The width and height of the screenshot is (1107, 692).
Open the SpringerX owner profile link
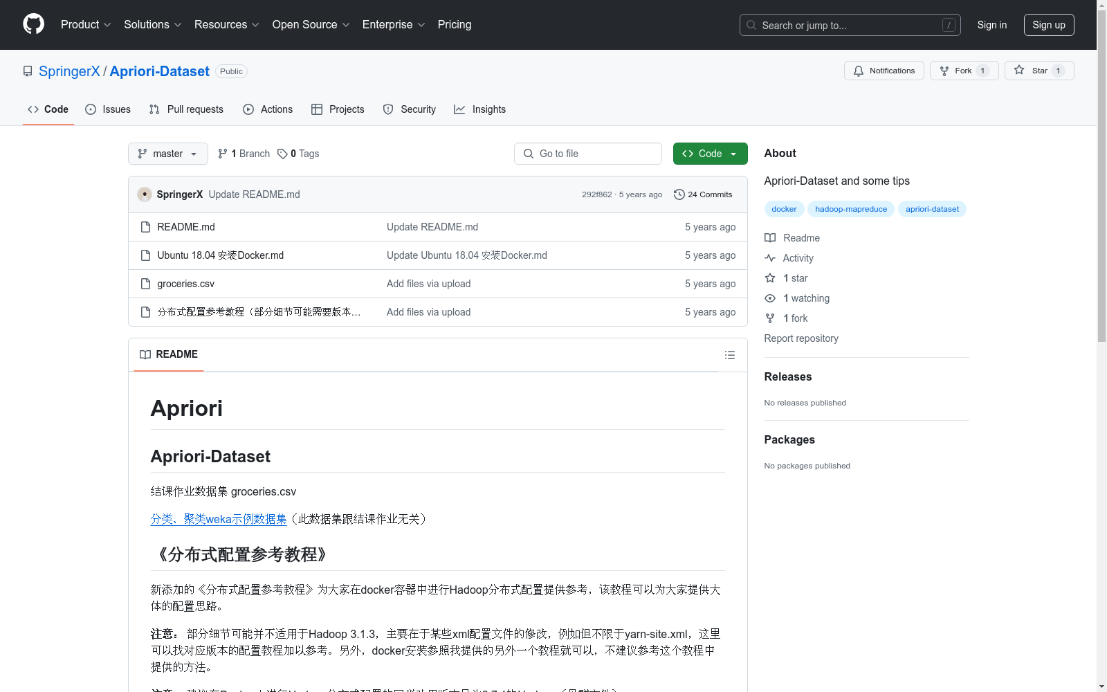coord(69,71)
